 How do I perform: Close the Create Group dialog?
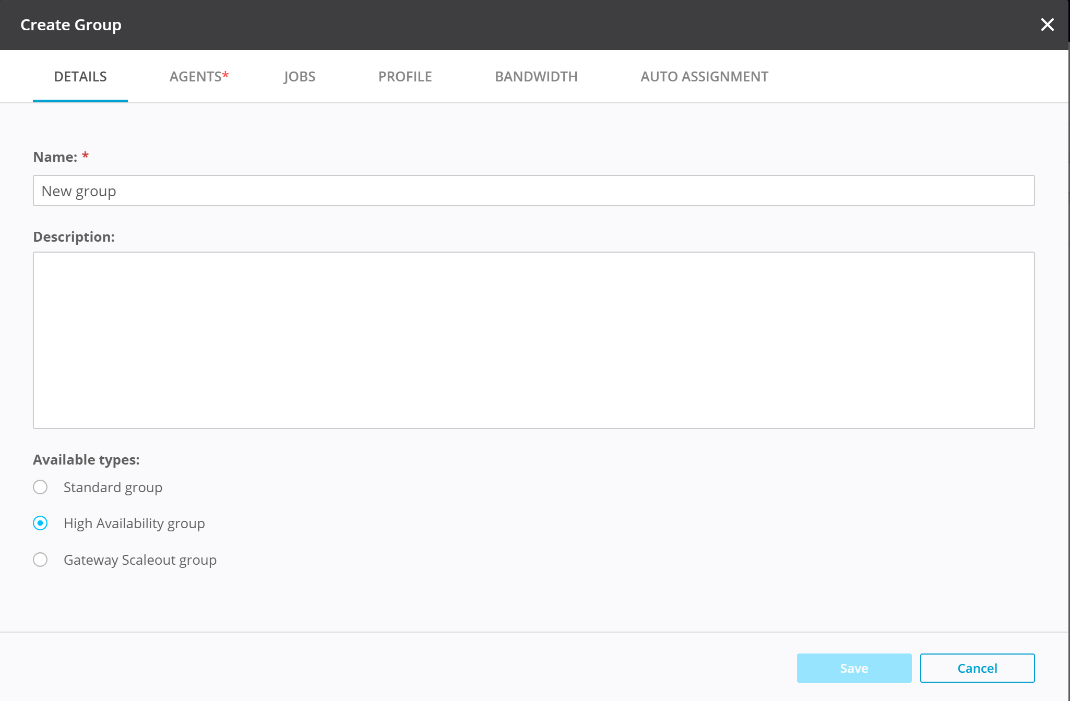pyautogui.click(x=1047, y=25)
